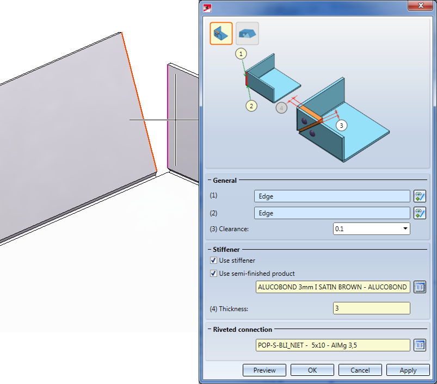
Task: Click the Thickness value field
Action: (x=372, y=308)
